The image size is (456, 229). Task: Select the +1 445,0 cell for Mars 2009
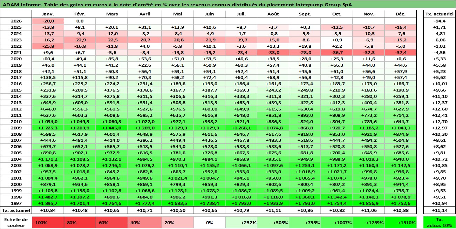(x=111, y=128)
